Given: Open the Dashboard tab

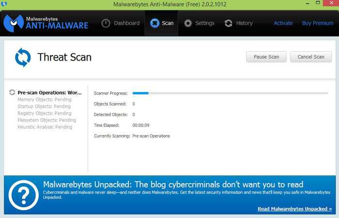Looking at the screenshot, I should (121, 23).
